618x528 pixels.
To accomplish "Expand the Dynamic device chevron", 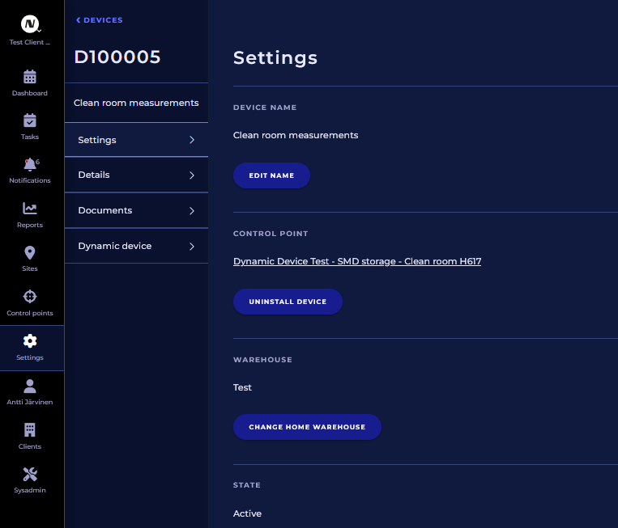I will [x=192, y=247].
